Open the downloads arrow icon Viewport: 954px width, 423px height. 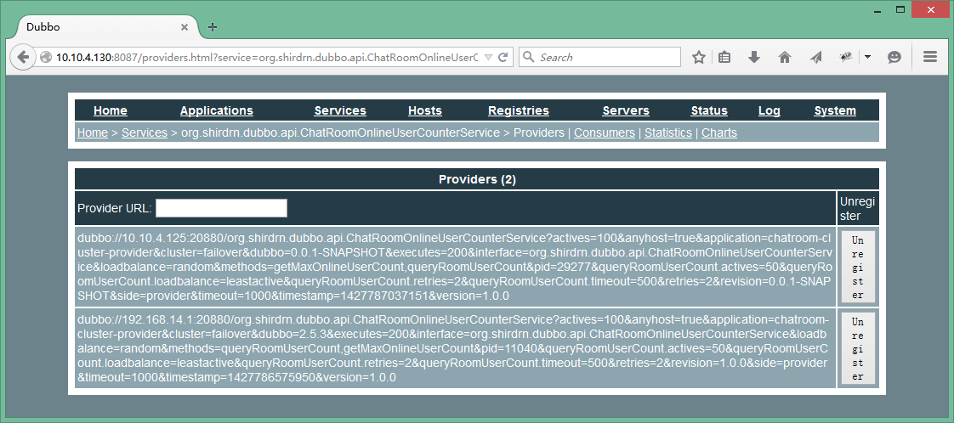coord(753,57)
